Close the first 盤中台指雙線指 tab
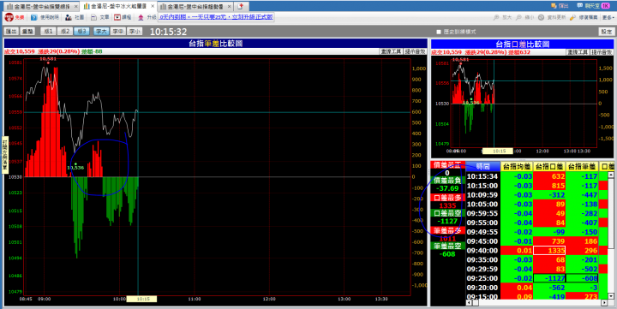Image resolution: width=617 pixels, height=309 pixels. [76, 7]
